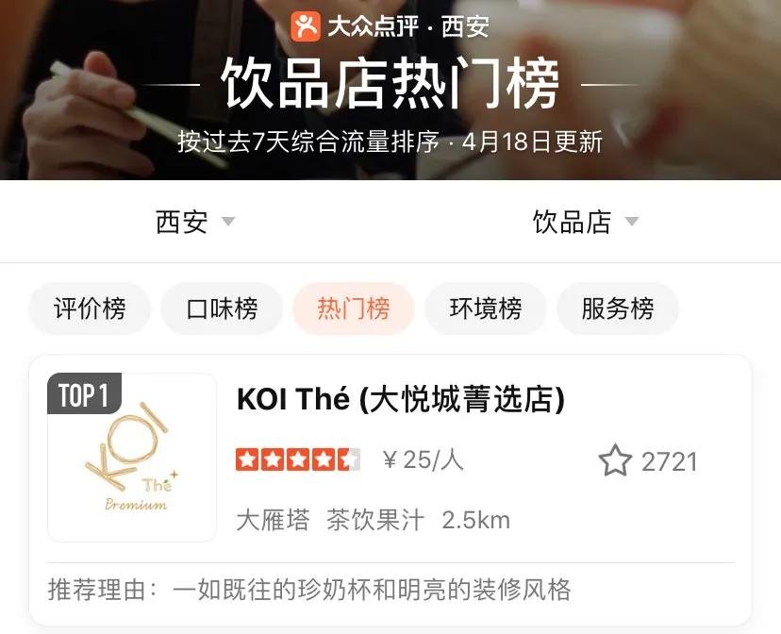Viewport: 781px width, 634px height.
Task: Click the 茶饮果汁 category tag
Action: (x=375, y=521)
